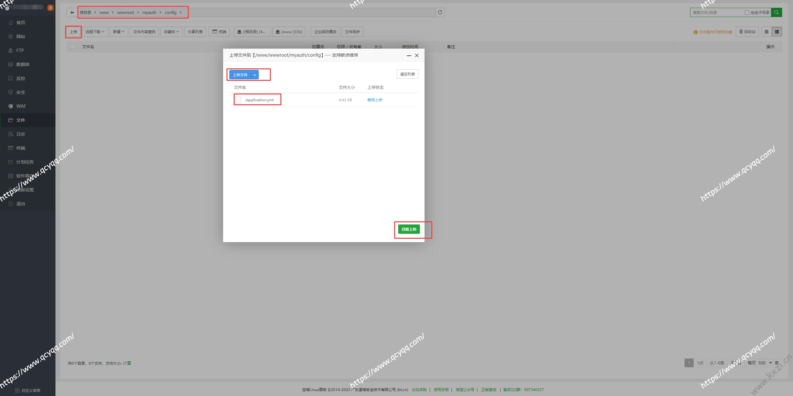
Task: Toggle the include subdirectories checkbox
Action: pos(747,12)
